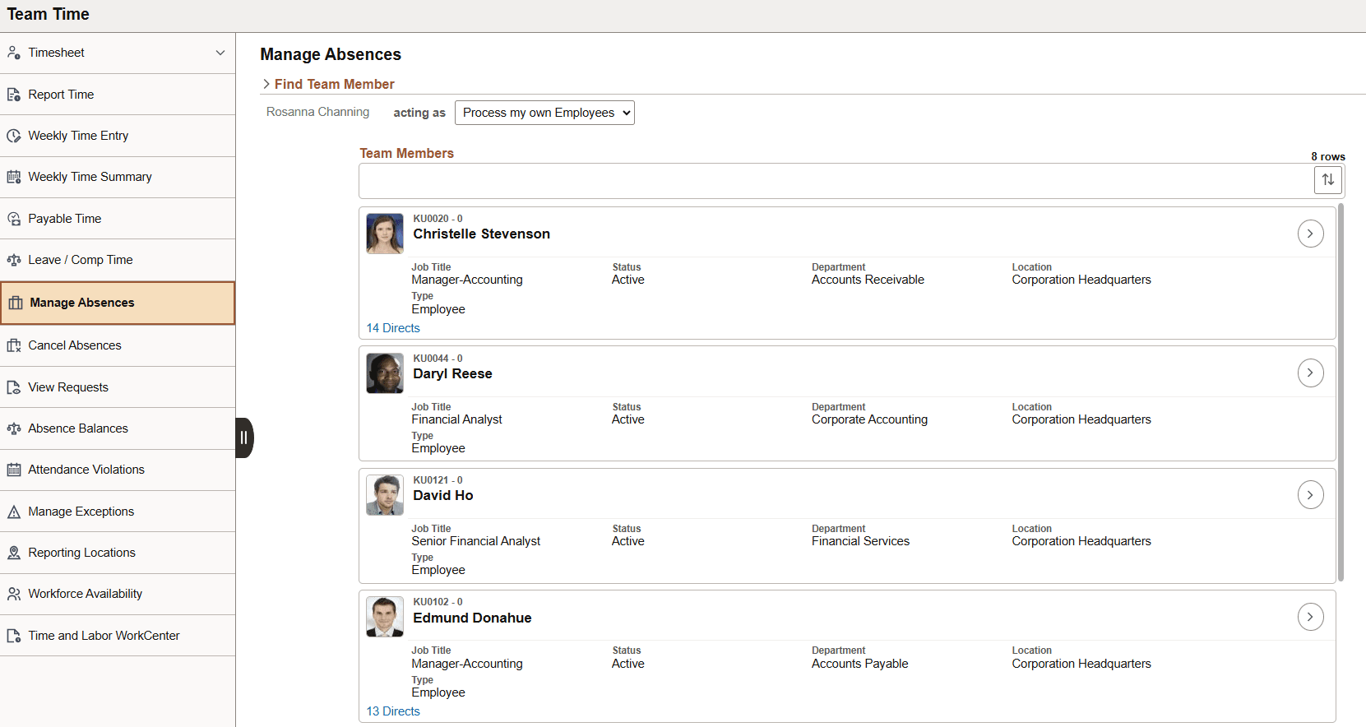The image size is (1366, 727).
Task: Click Edmund Donahue's profile photo
Action: (x=385, y=617)
